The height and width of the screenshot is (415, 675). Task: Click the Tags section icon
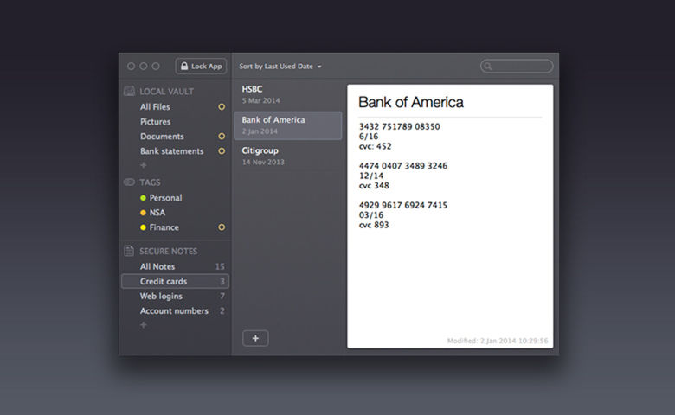tap(129, 182)
